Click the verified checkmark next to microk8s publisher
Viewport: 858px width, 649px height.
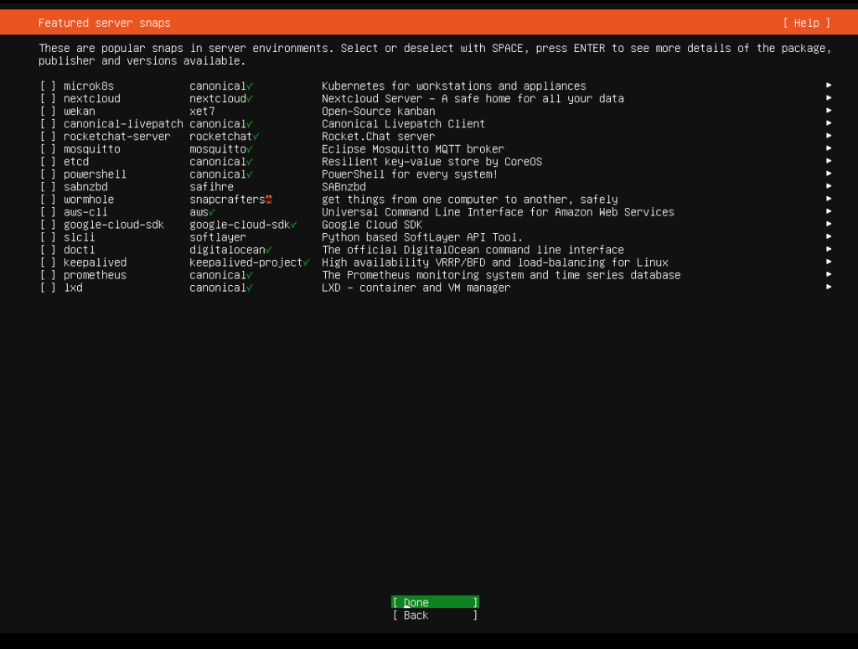[251, 86]
